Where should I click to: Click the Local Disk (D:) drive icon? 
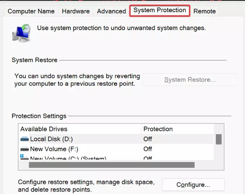point(24,139)
